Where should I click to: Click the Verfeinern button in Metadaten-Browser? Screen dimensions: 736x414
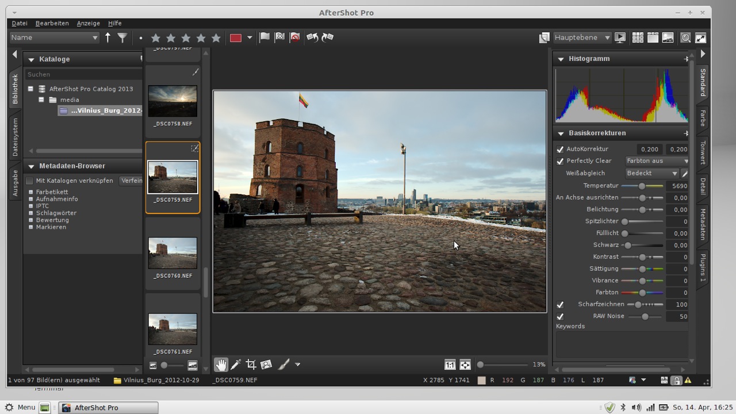click(131, 181)
